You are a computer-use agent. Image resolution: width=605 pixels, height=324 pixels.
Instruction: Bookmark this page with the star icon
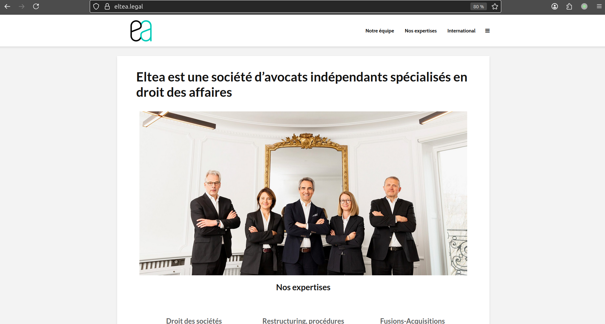(x=495, y=6)
